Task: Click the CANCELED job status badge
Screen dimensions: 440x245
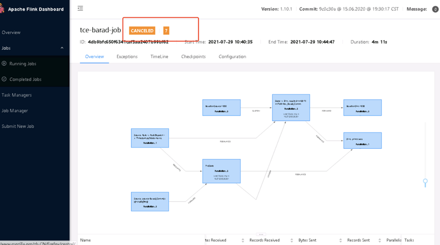Action: coord(142,31)
